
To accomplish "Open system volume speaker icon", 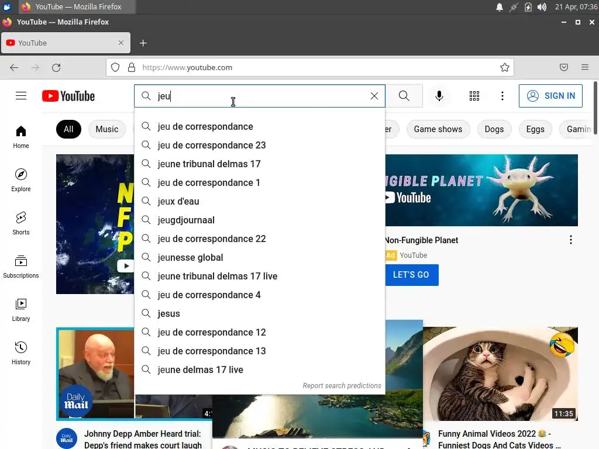I will (x=542, y=7).
